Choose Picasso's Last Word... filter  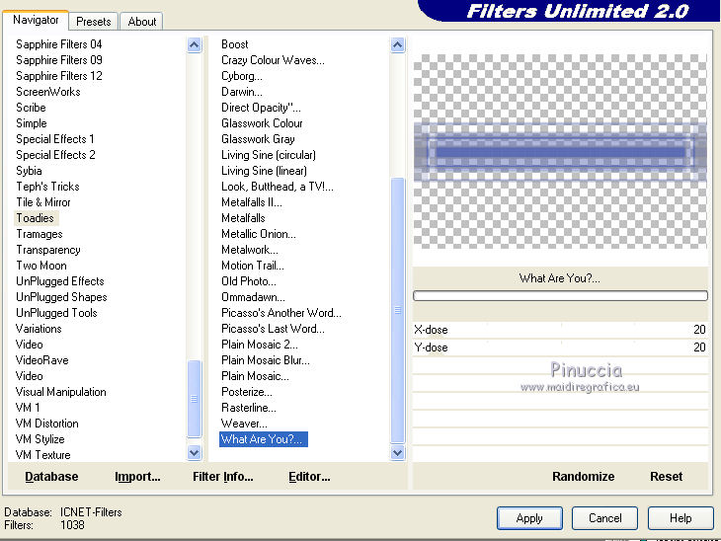274,329
